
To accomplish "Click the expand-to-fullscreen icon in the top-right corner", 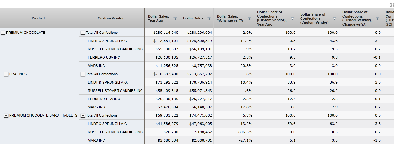I will 392,5.
